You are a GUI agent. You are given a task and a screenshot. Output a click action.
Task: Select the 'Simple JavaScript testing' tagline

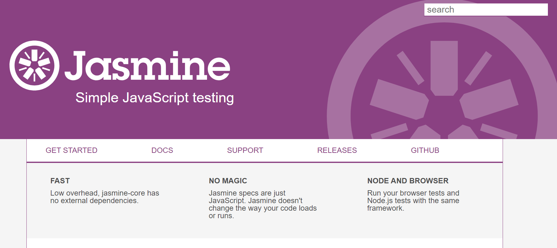pos(155,98)
